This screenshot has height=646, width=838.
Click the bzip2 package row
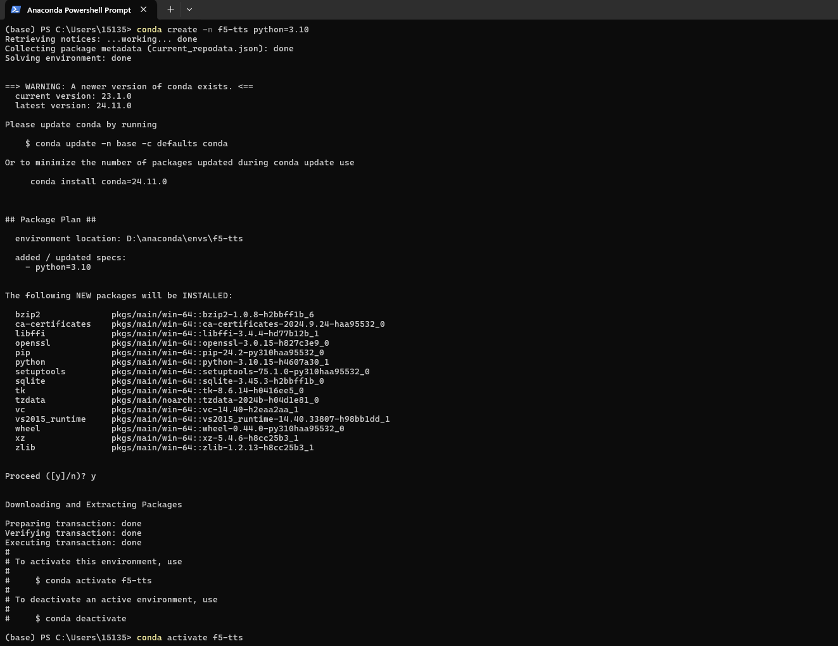165,315
